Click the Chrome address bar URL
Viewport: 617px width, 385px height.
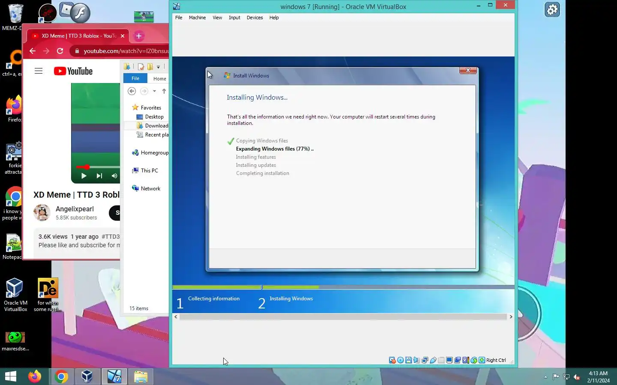pyautogui.click(x=126, y=51)
